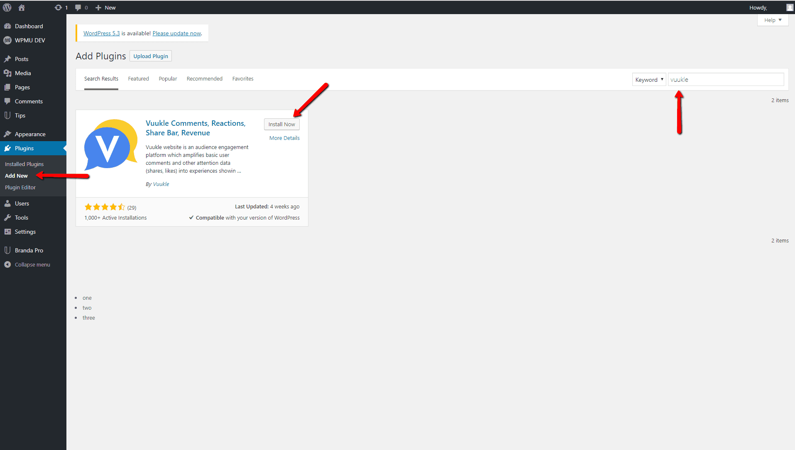Expand the Help panel dropdown
The height and width of the screenshot is (450, 795).
[x=773, y=20]
